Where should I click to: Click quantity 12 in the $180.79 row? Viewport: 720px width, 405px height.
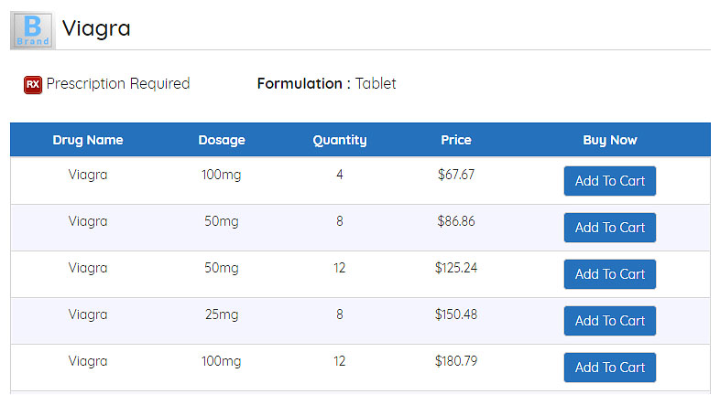tap(340, 361)
